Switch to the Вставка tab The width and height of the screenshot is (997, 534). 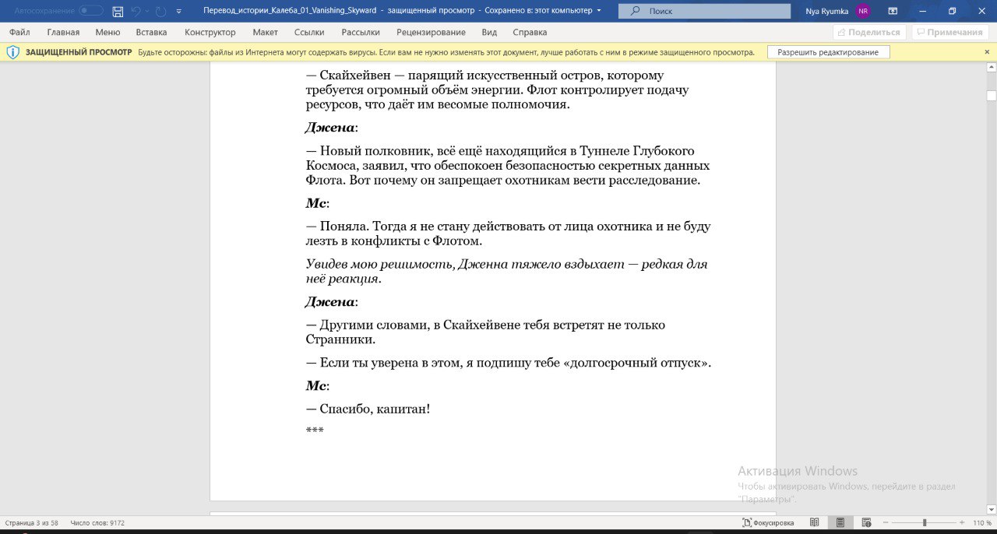coord(151,32)
